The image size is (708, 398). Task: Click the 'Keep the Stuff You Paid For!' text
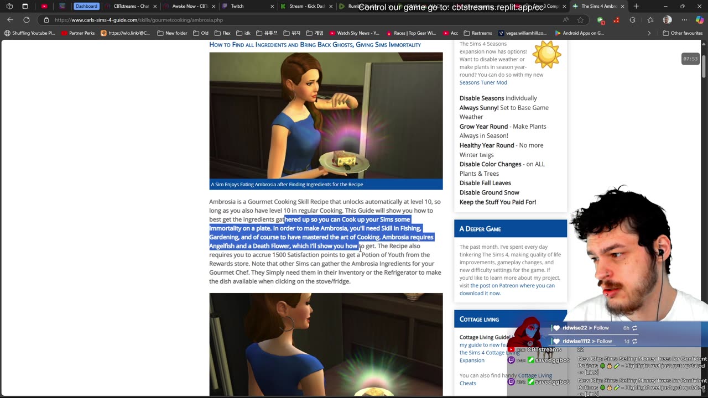tap(498, 202)
